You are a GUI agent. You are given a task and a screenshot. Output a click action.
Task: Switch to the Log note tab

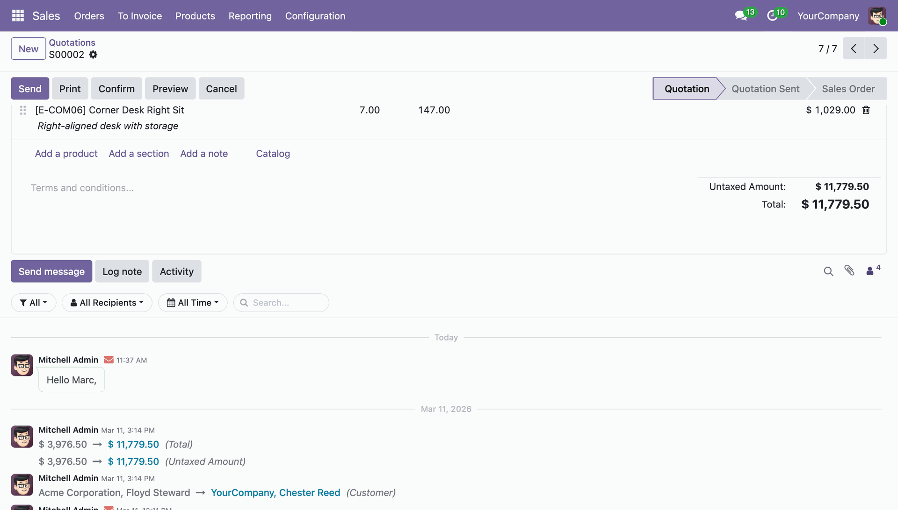tap(122, 271)
